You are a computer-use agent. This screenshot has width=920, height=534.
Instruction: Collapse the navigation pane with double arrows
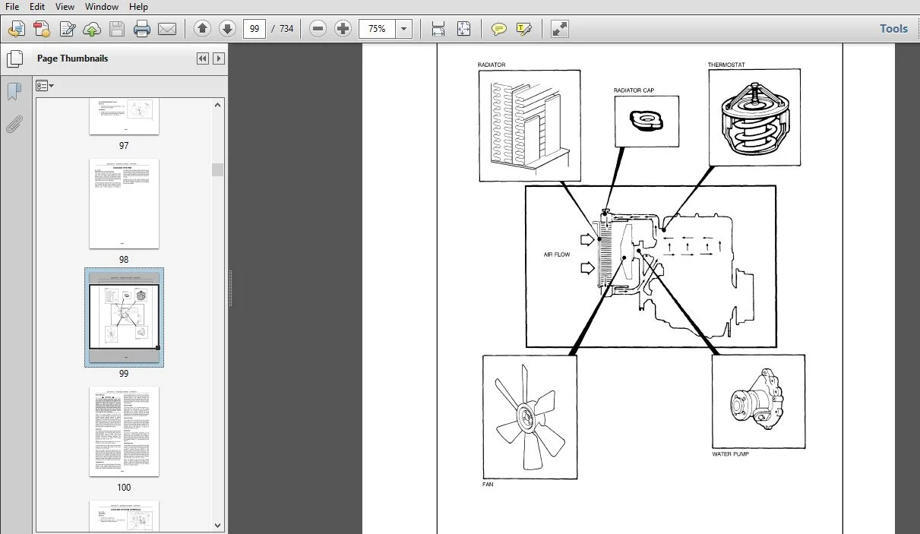click(203, 58)
